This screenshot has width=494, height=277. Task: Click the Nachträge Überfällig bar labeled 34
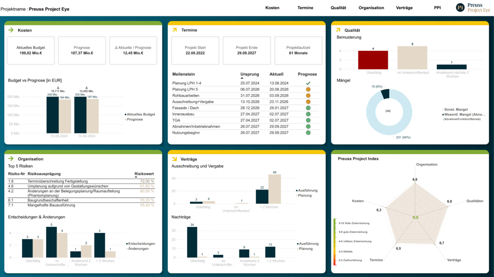click(x=192, y=242)
